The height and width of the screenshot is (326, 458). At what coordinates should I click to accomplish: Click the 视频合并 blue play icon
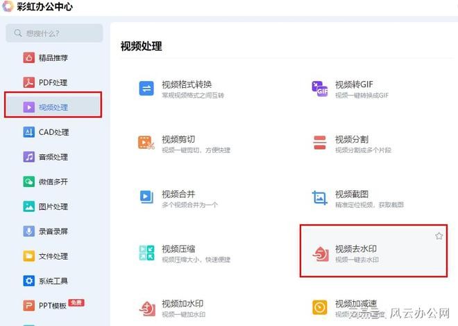click(146, 197)
